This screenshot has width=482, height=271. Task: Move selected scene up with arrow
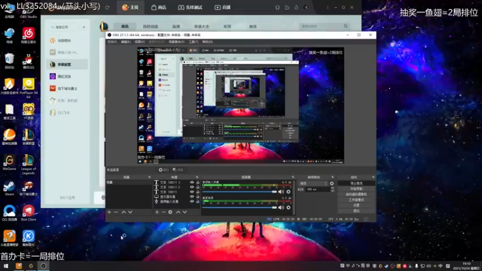tap(124, 212)
